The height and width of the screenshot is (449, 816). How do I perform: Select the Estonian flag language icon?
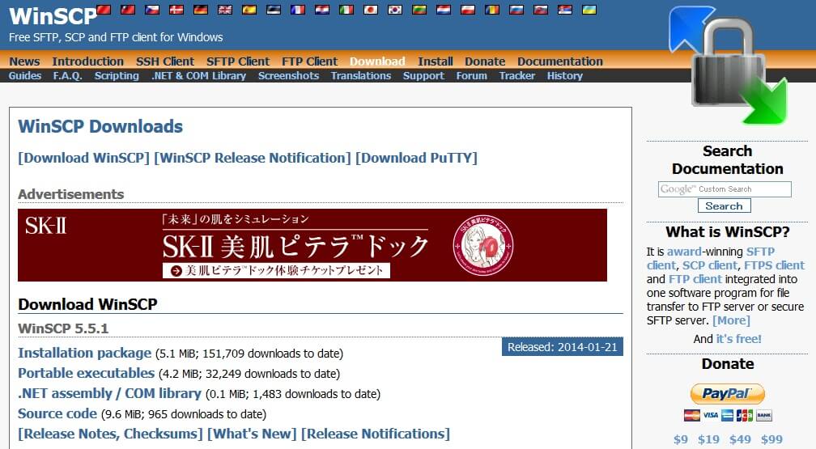click(x=274, y=10)
